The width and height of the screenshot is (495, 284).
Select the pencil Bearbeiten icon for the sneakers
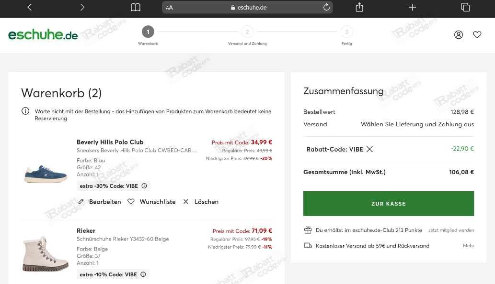pyautogui.click(x=81, y=201)
